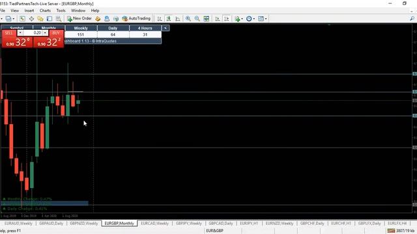Switch chart to line chart
The image size is (417, 234).
(178, 19)
